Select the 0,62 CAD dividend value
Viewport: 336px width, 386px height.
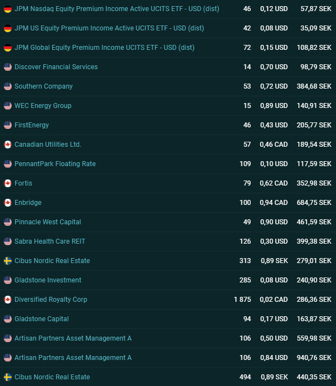[x=274, y=183]
